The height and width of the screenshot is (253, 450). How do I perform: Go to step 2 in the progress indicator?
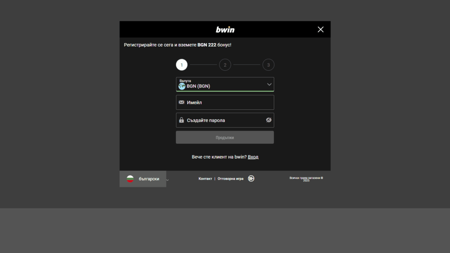coord(225,65)
